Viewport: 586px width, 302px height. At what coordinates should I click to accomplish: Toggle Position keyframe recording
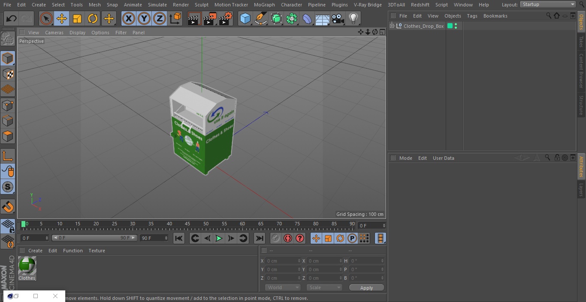tap(316, 238)
